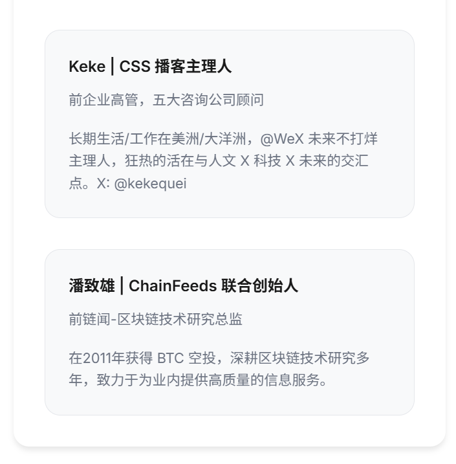Click the "X:" label before the kekequei handle
The image size is (456, 464).
coord(103,183)
